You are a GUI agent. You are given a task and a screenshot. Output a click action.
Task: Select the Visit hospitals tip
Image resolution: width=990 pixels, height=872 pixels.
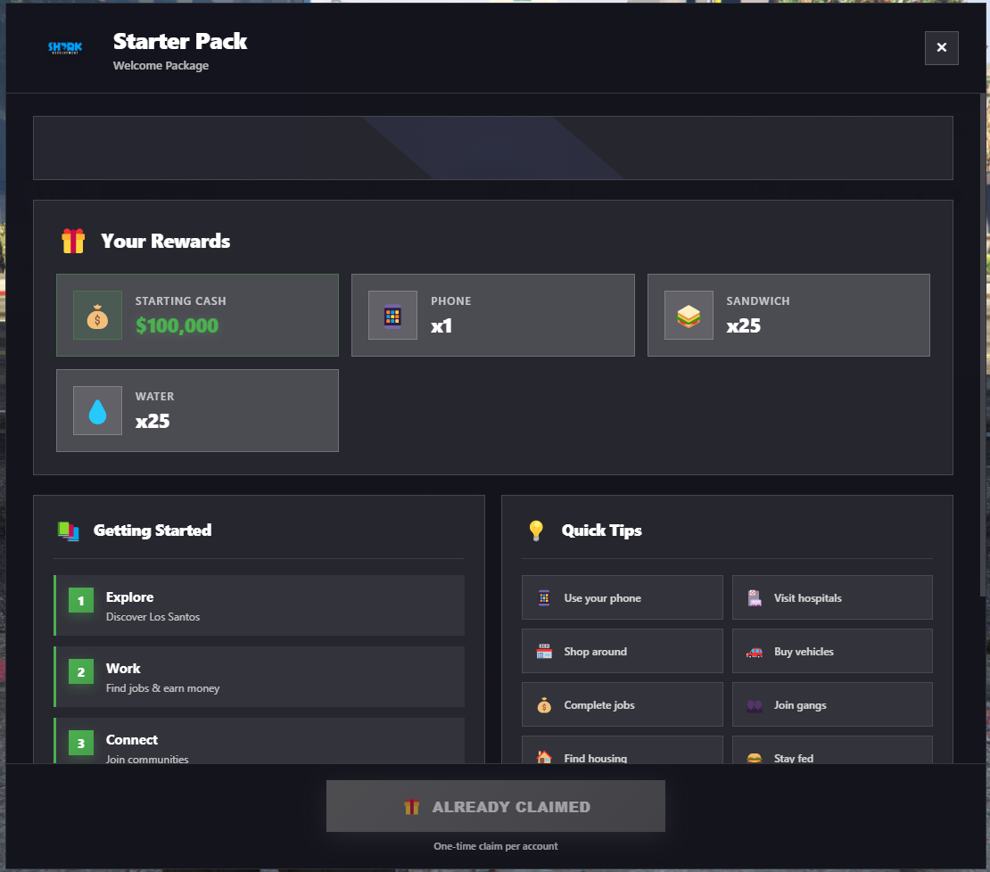[831, 597]
